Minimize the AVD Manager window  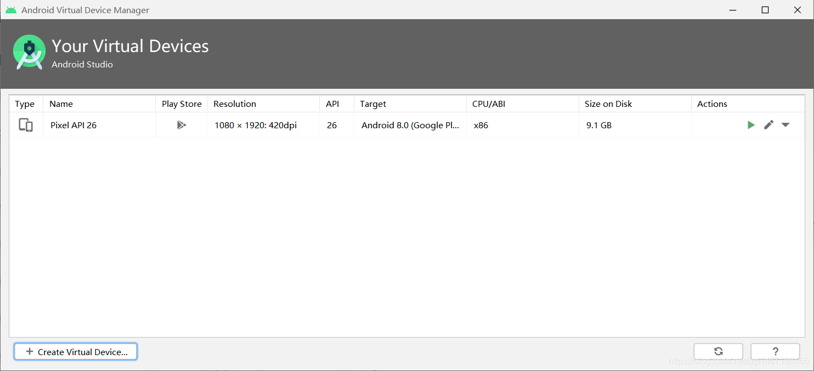click(733, 10)
